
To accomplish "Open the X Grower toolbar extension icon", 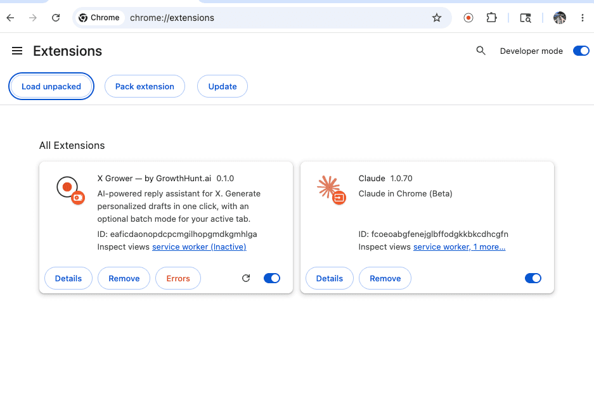I will tap(468, 18).
